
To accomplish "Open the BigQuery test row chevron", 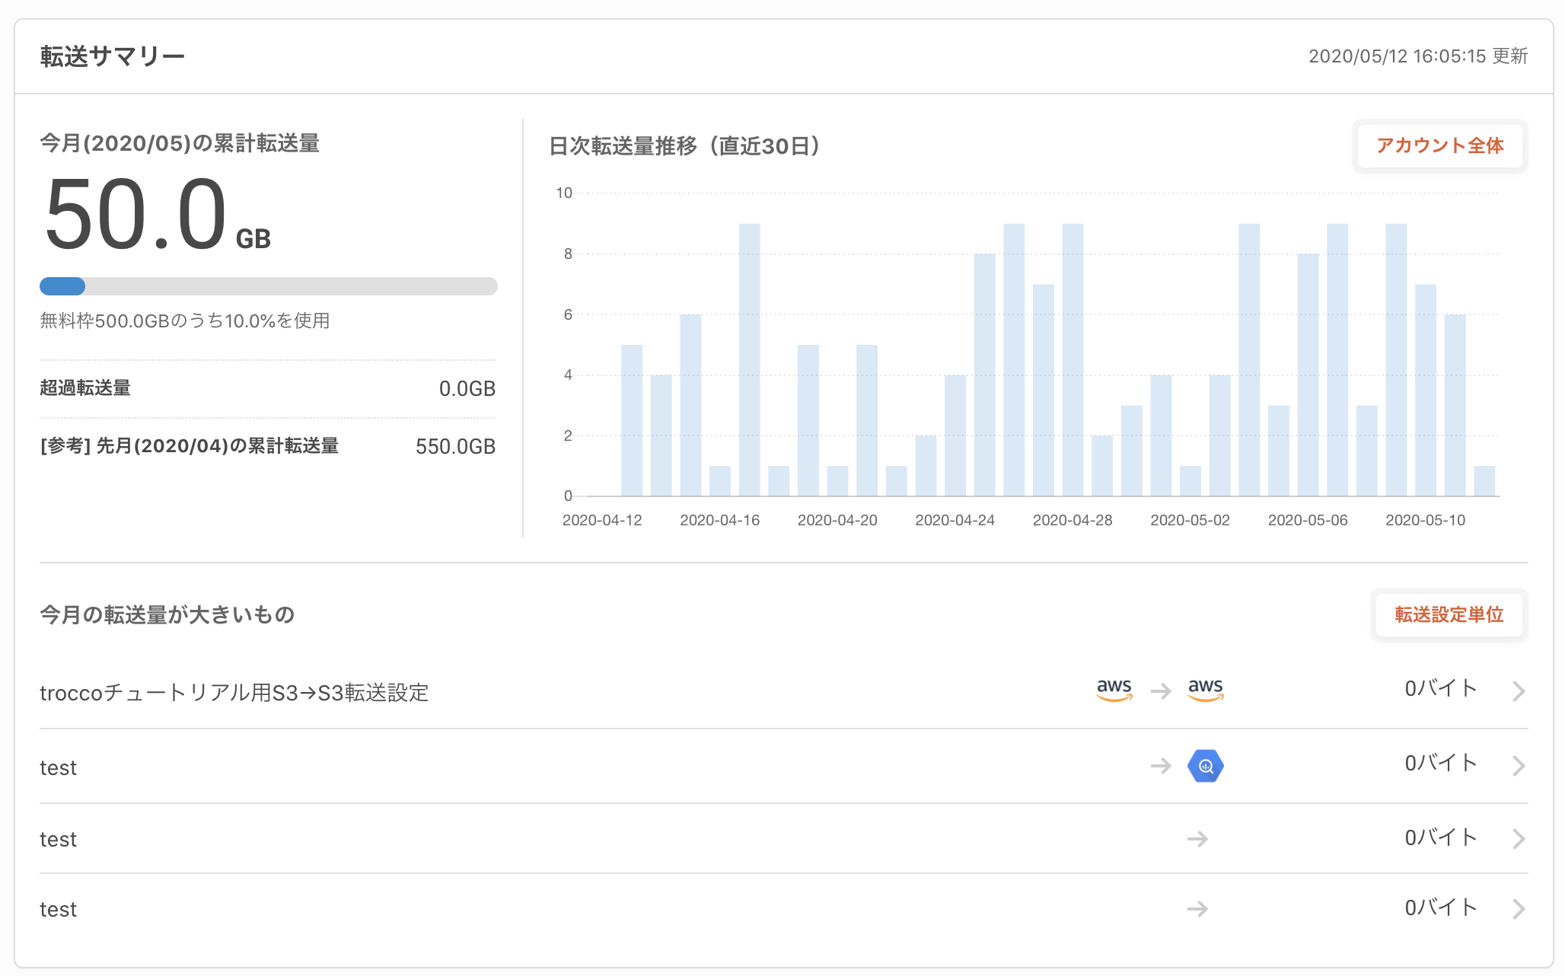I will [x=1518, y=766].
